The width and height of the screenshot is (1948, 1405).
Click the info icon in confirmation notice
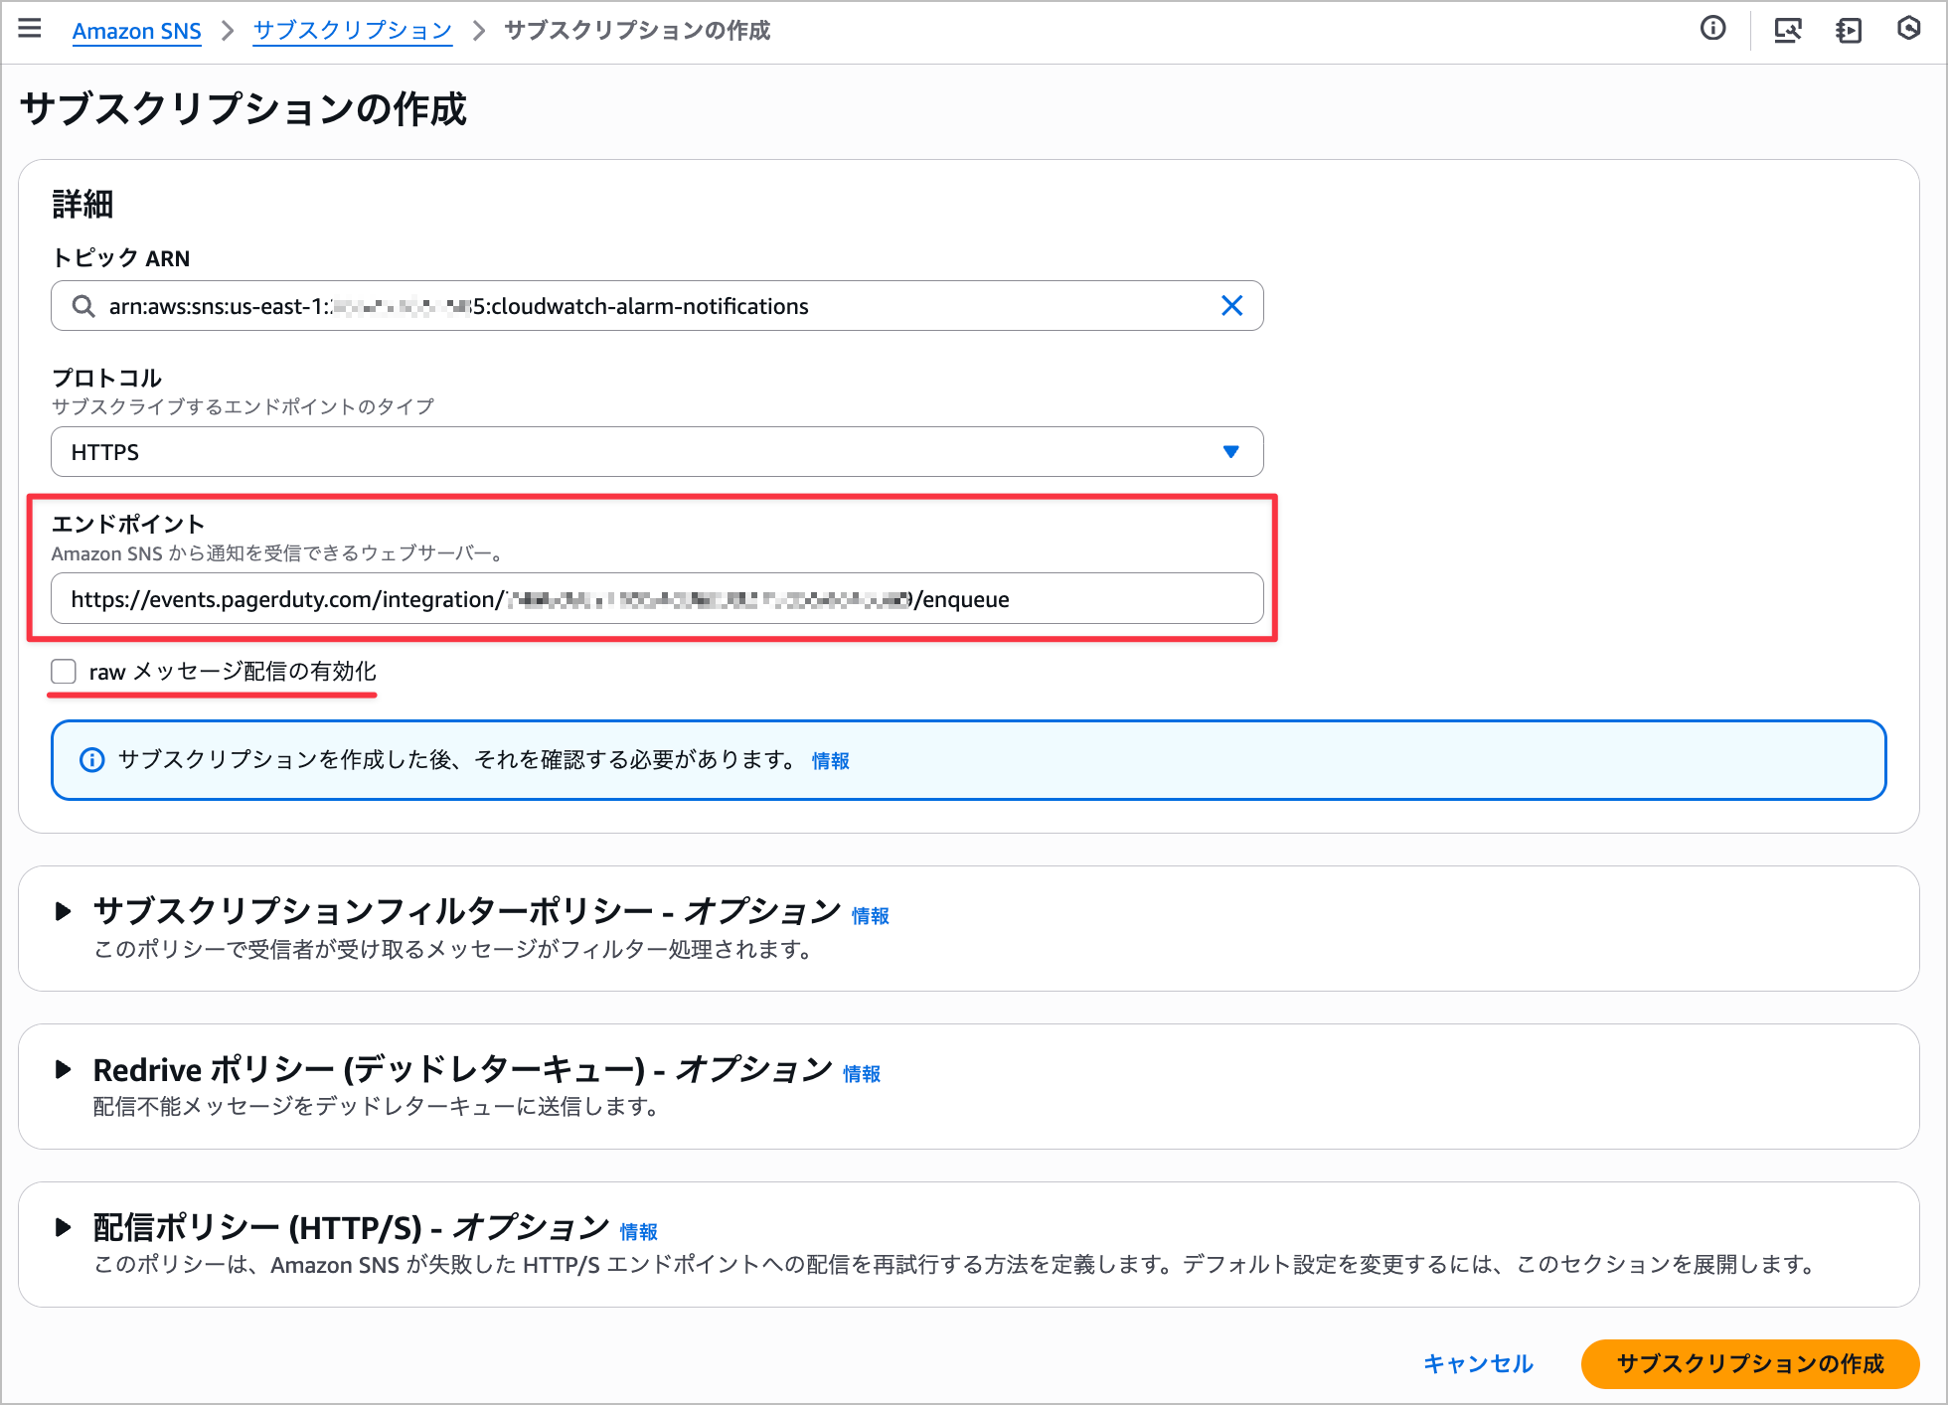coord(92,760)
